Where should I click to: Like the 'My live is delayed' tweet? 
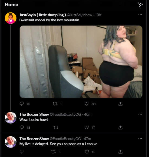point(87,152)
